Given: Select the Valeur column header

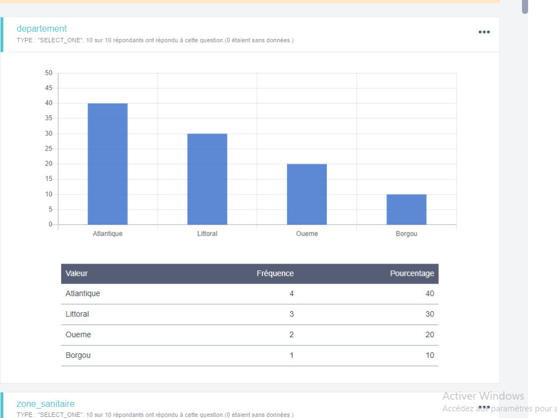Looking at the screenshot, I should click(x=76, y=273).
